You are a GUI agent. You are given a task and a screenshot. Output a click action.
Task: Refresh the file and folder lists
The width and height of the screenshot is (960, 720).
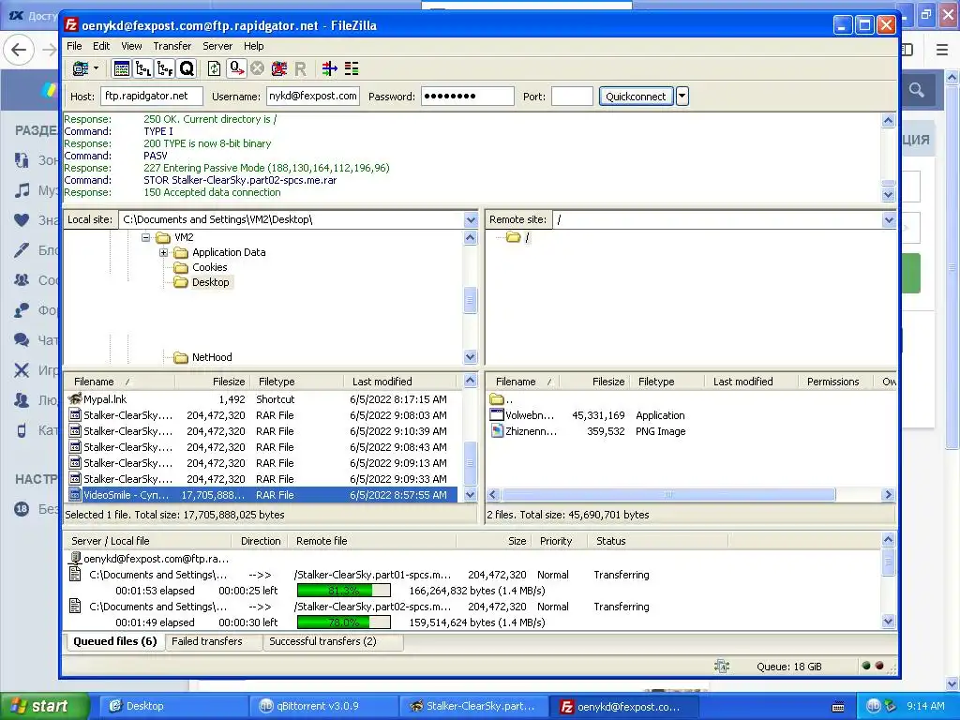(215, 68)
